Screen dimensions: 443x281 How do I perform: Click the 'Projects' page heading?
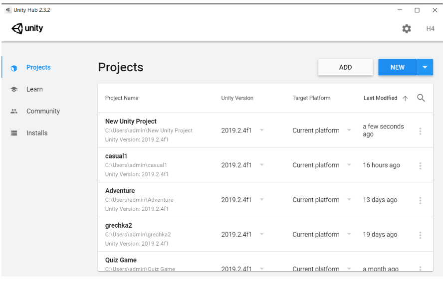coord(121,67)
